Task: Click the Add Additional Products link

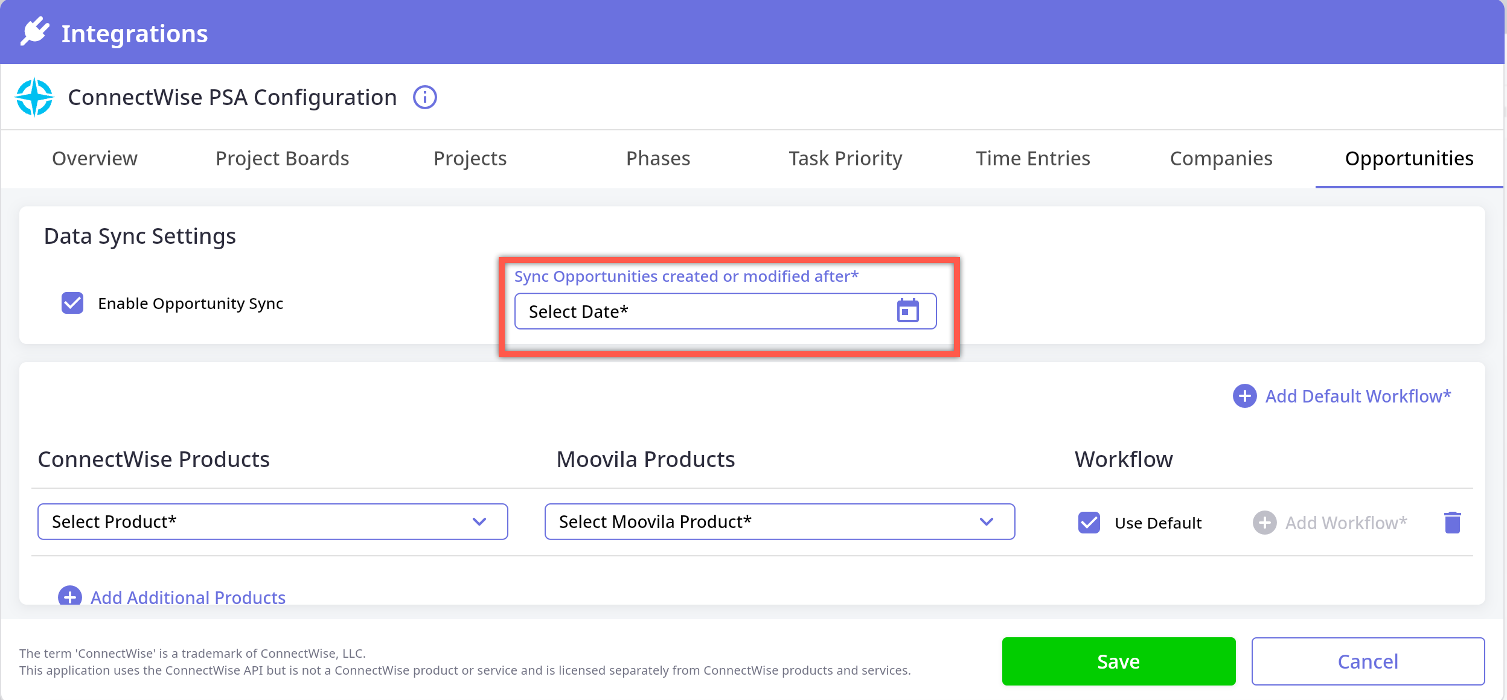Action: click(188, 597)
